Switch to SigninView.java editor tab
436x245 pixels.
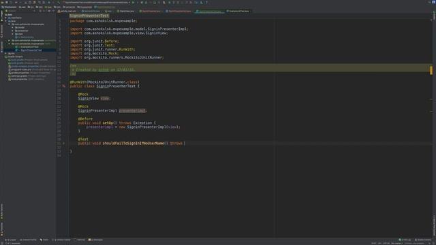[125, 11]
